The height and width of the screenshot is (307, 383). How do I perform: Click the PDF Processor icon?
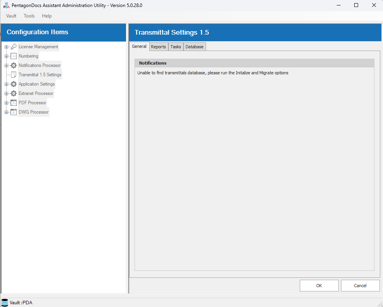[x=14, y=103]
